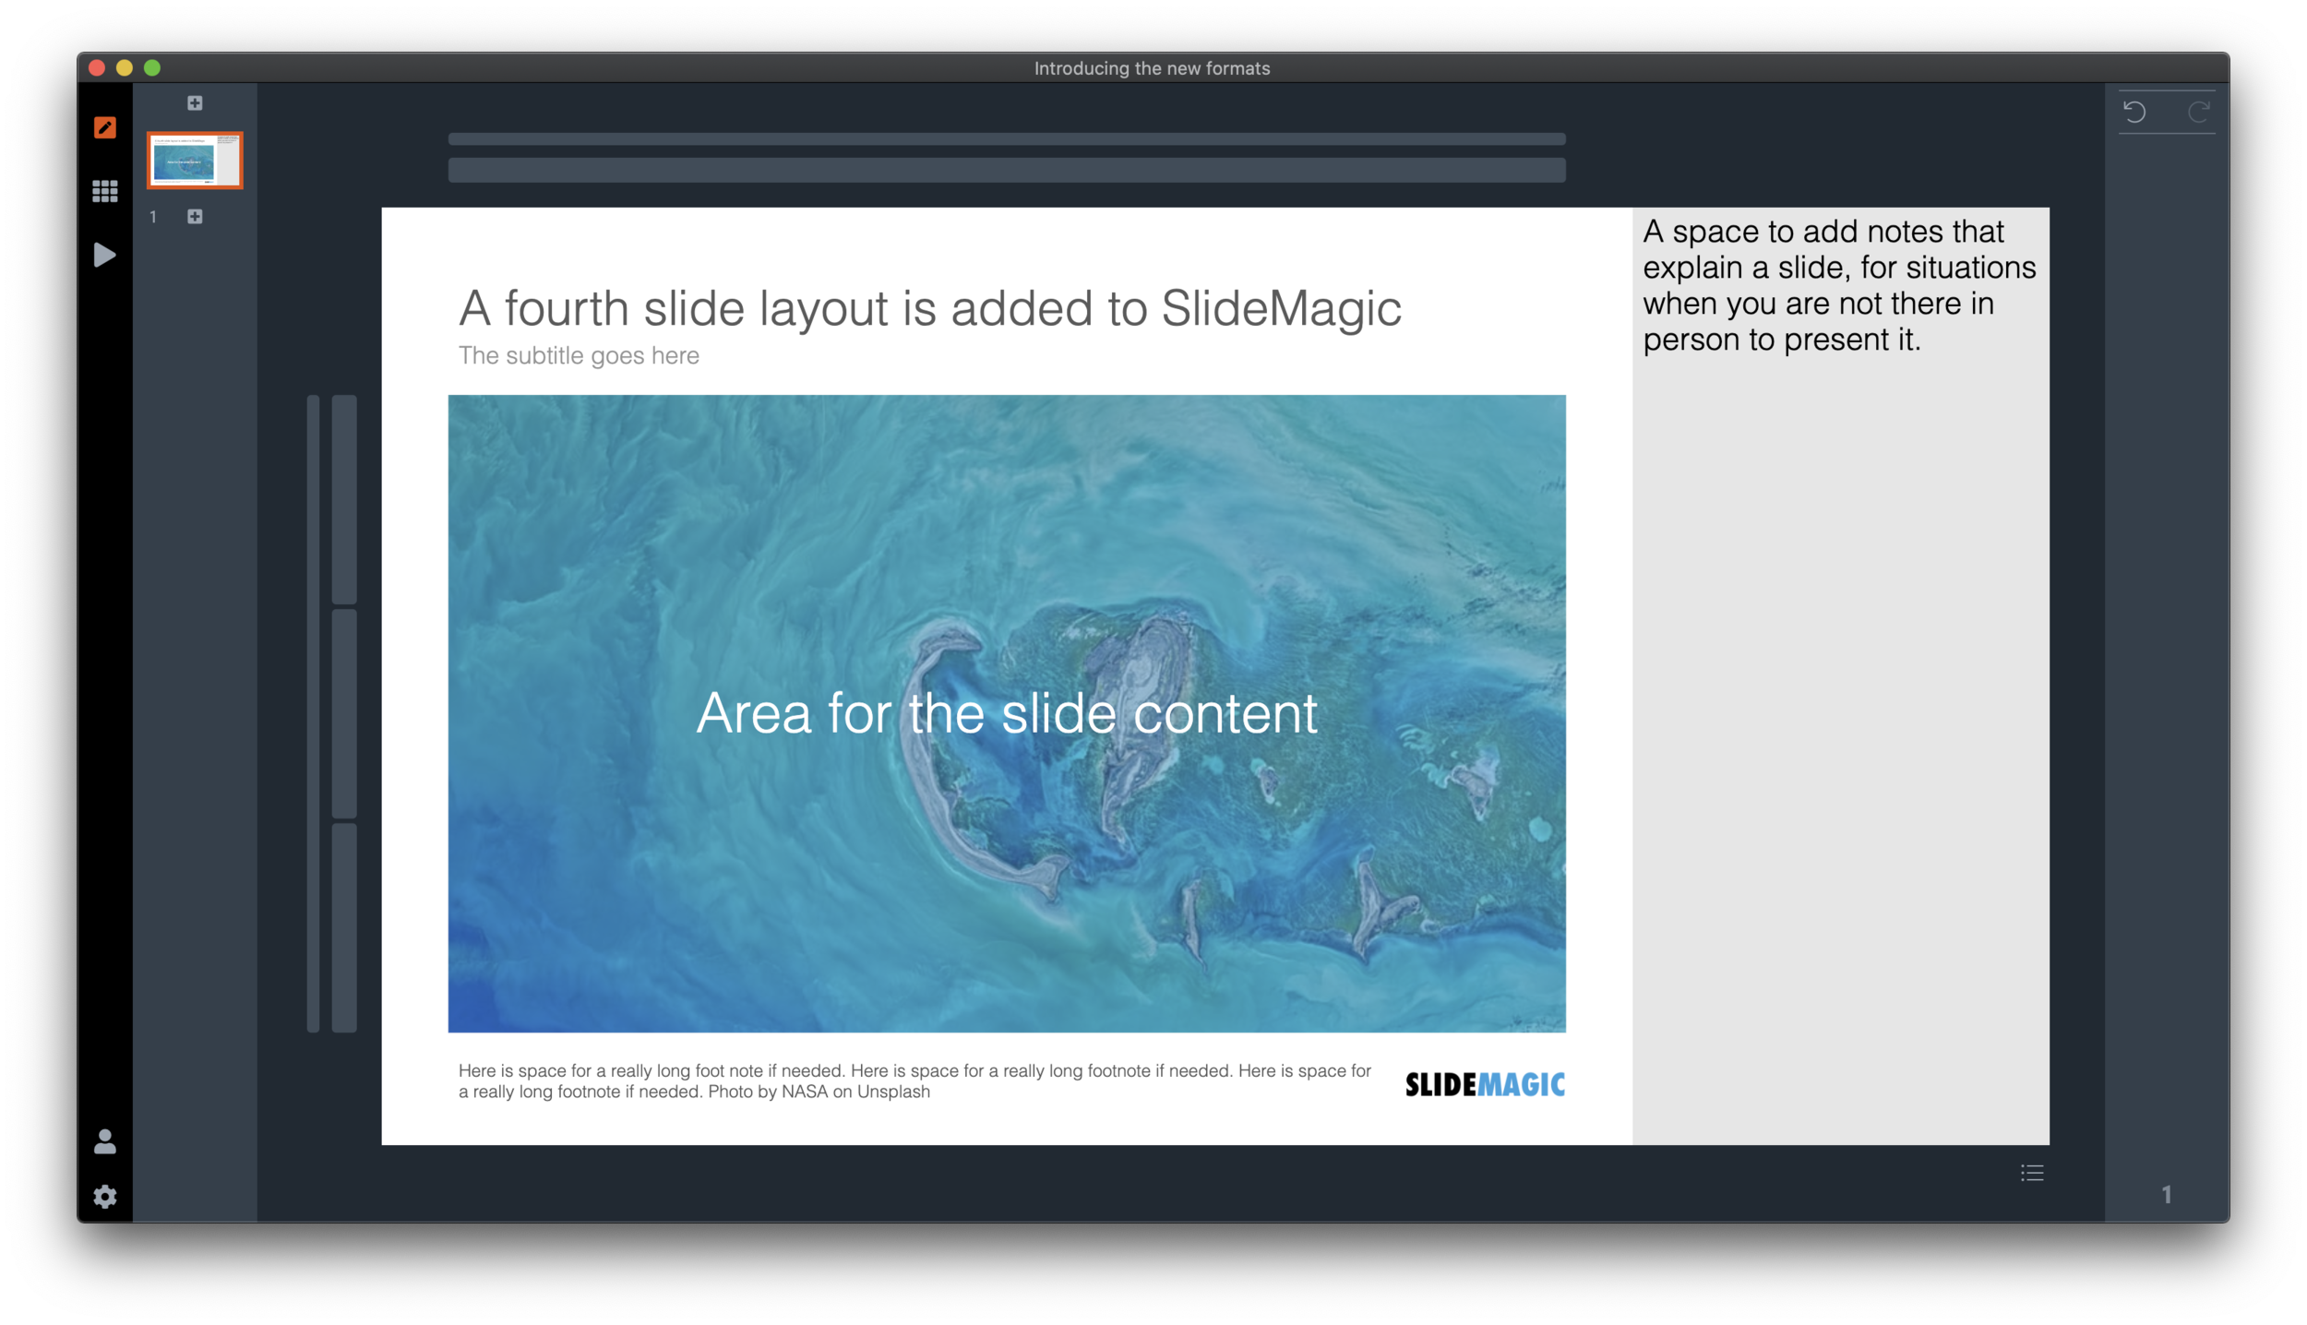
Task: Add slide with plus above thumbnail
Action: tap(195, 103)
